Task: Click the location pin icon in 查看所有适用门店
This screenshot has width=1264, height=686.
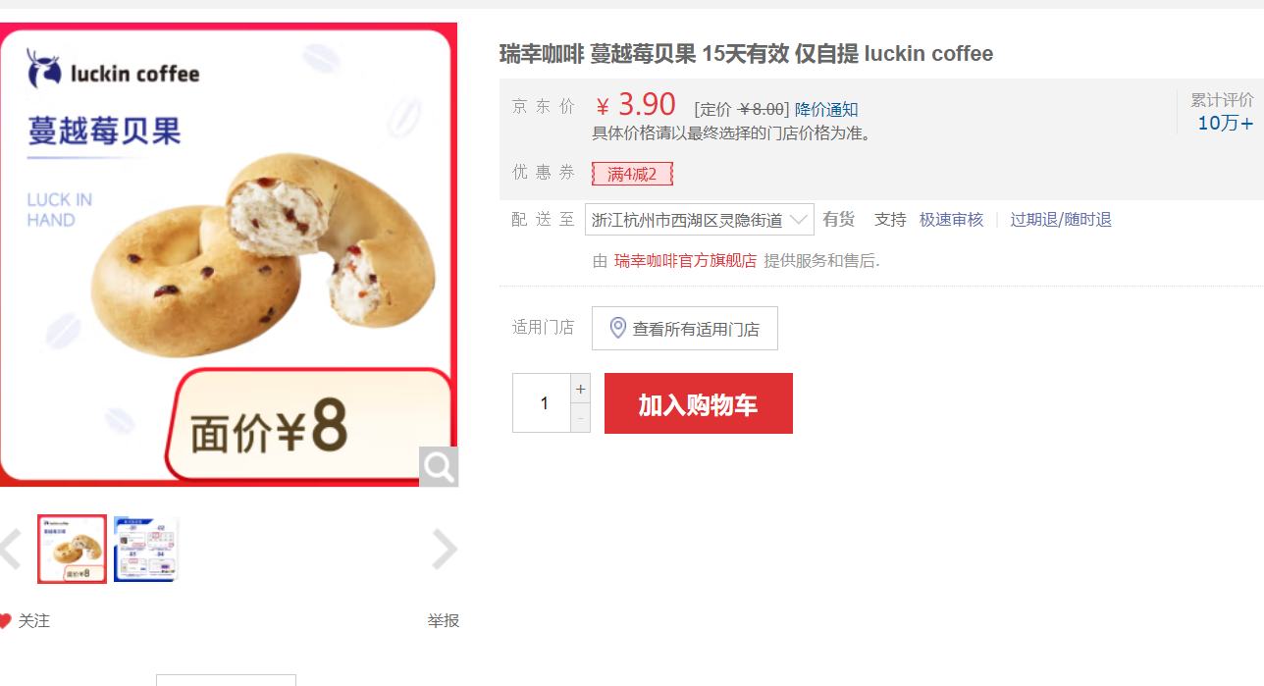Action: pyautogui.click(x=617, y=329)
